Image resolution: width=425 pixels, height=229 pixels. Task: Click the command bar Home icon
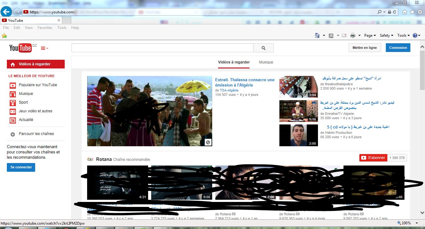click(x=317, y=35)
